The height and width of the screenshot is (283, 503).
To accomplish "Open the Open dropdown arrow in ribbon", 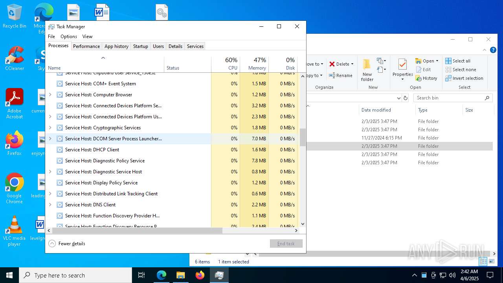I will (437, 61).
